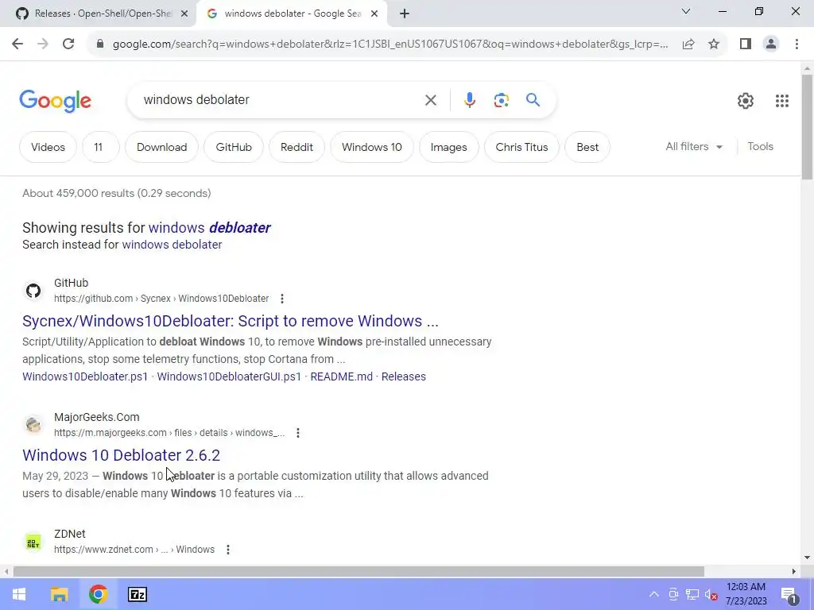Open more options for ZDNet result

click(228, 550)
